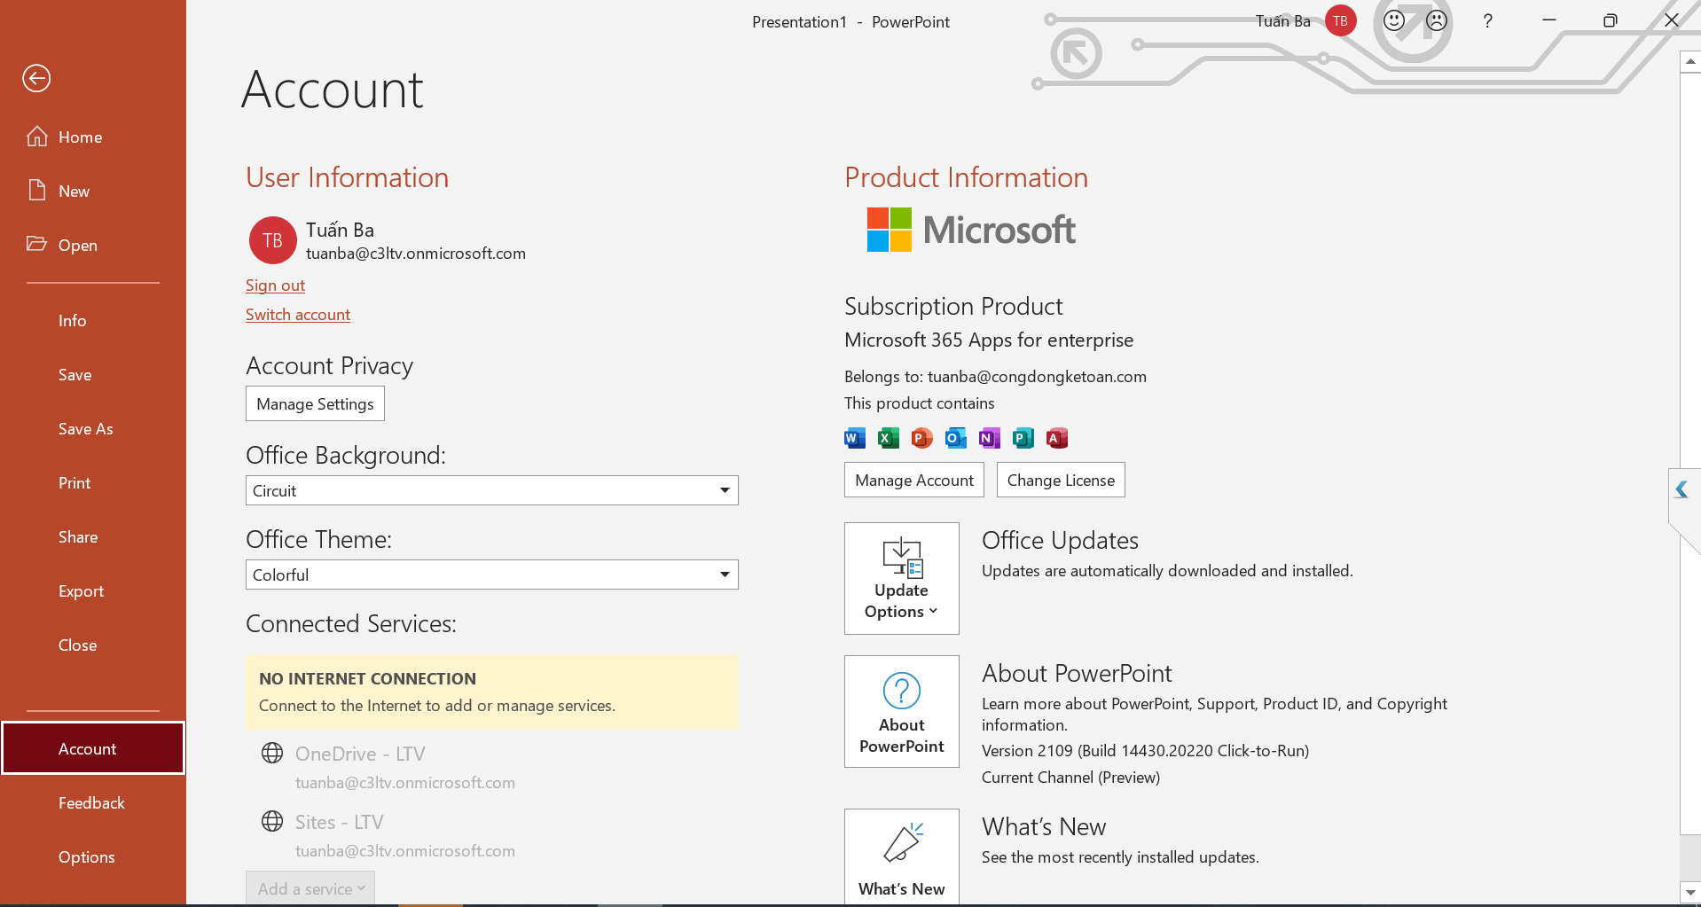The width and height of the screenshot is (1701, 907).
Task: Click the Publisher app icon
Action: 1023,438
